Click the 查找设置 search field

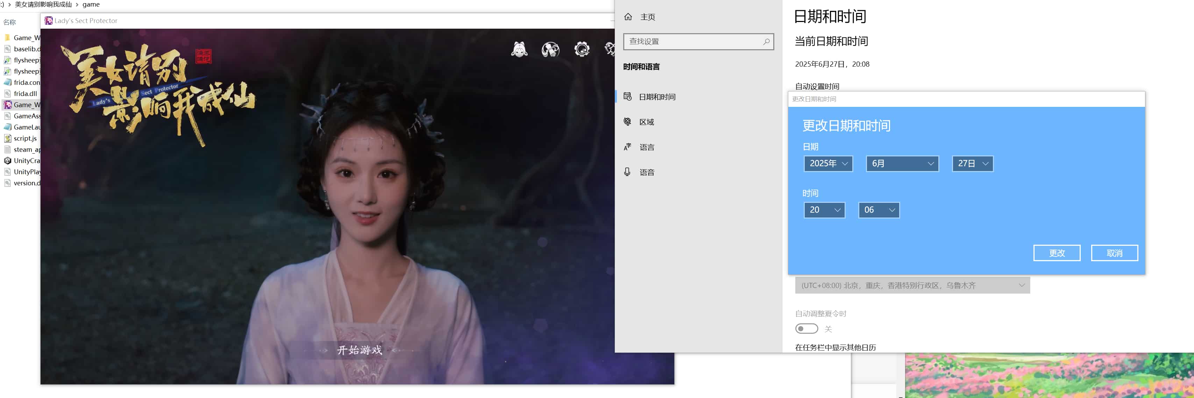[x=698, y=42]
